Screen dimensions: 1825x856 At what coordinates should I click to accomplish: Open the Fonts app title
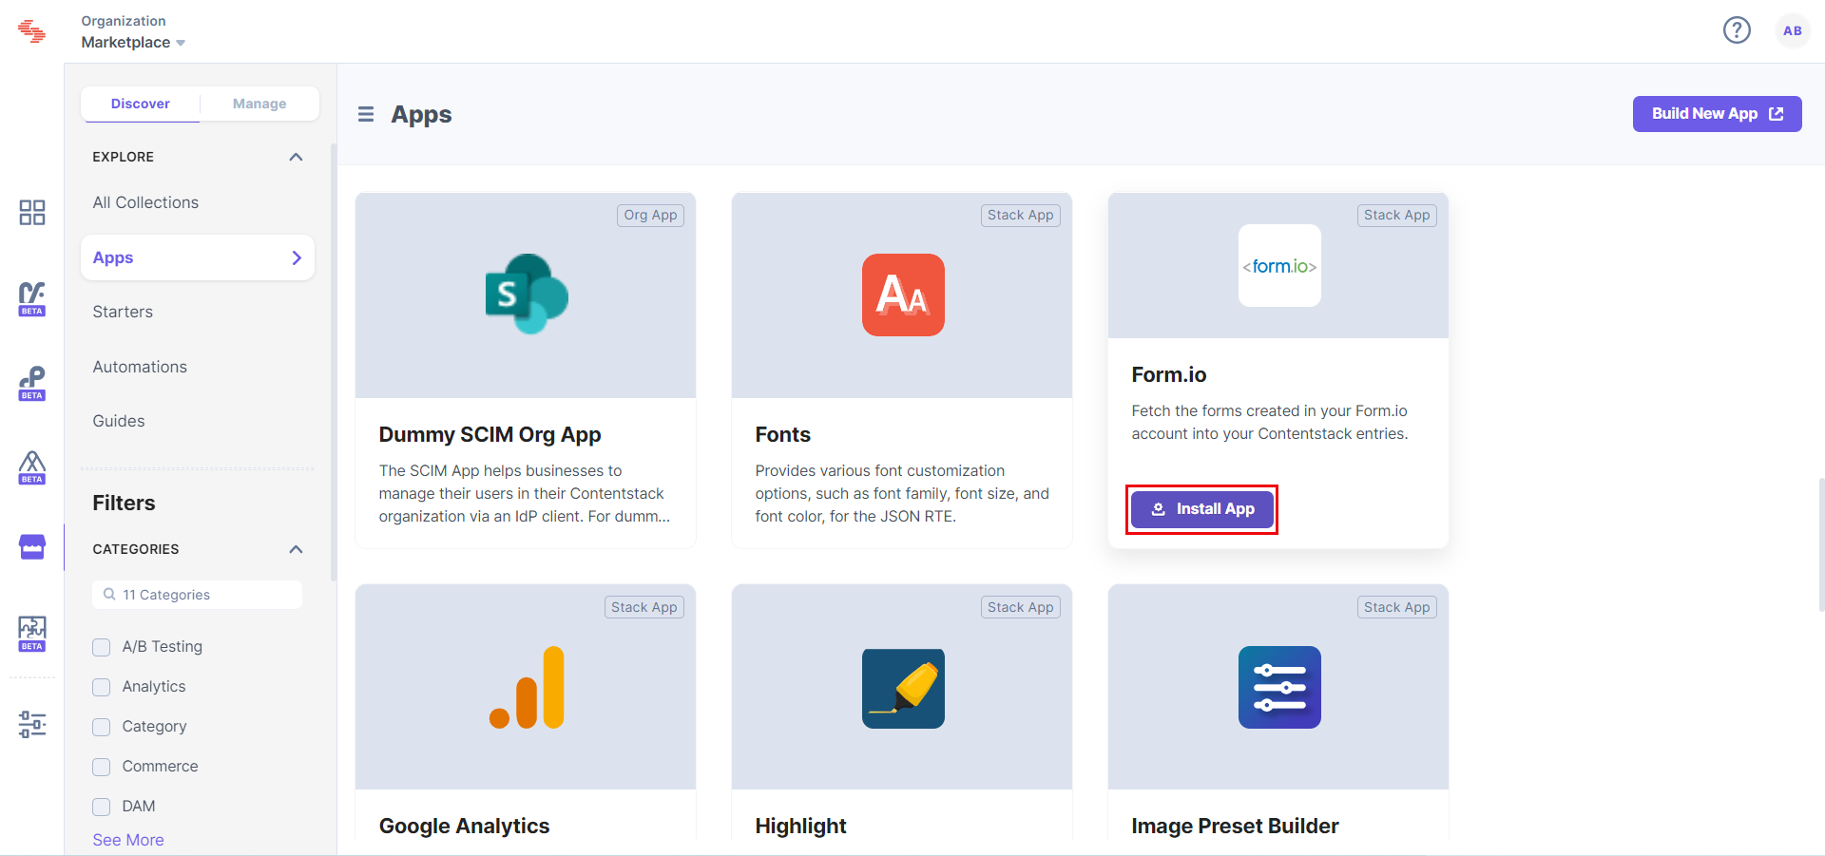(x=782, y=434)
